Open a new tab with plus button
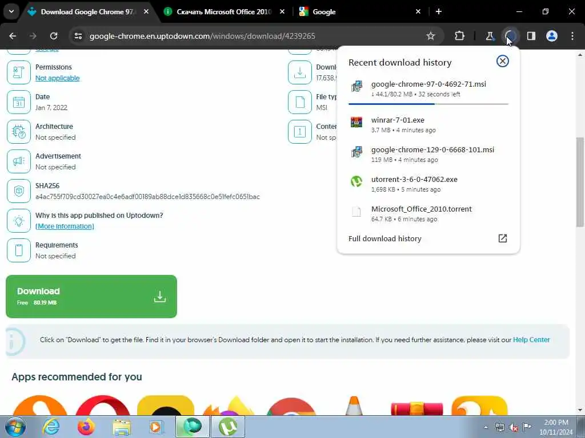The height and width of the screenshot is (438, 585). click(439, 12)
